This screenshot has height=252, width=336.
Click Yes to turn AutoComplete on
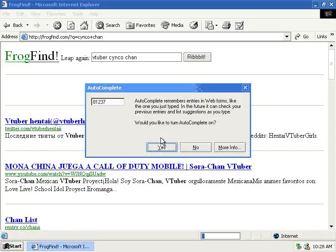162,147
